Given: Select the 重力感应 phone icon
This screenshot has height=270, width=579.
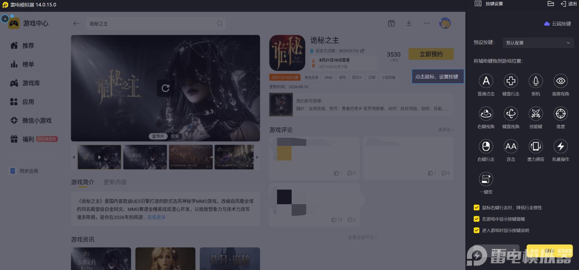Looking at the screenshot, I should tap(536, 146).
